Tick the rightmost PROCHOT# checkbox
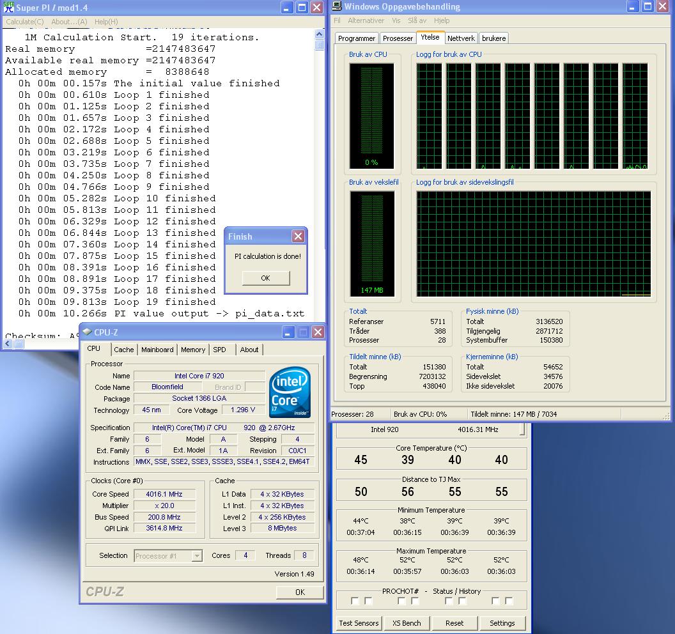675x634 pixels. (x=509, y=601)
